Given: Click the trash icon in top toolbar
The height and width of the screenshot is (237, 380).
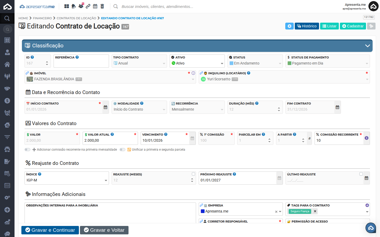Looking at the screenshot, I should (102, 6).
